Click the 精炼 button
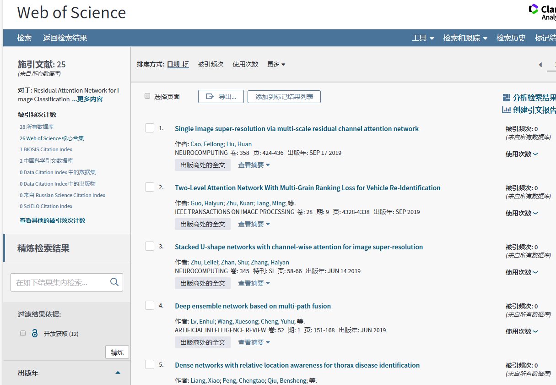The height and width of the screenshot is (385, 556). pyautogui.click(x=117, y=352)
